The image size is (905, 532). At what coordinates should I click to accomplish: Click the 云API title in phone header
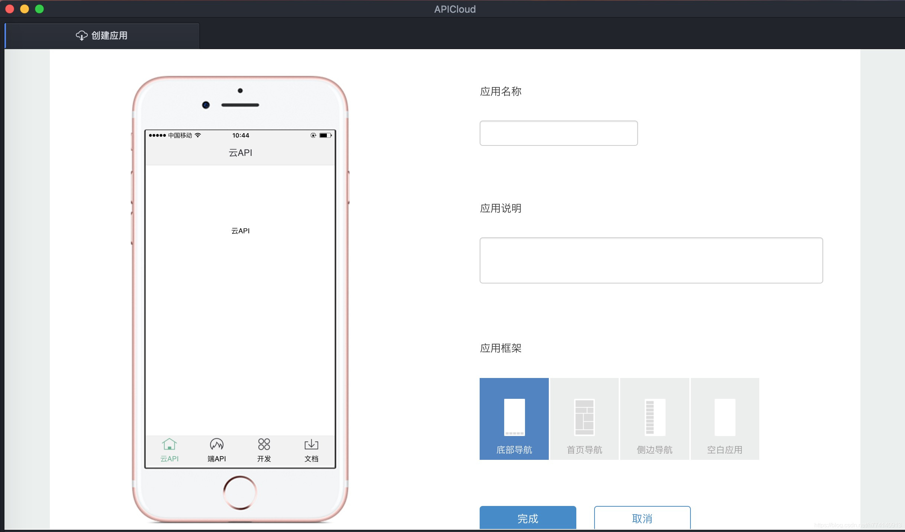coord(241,153)
